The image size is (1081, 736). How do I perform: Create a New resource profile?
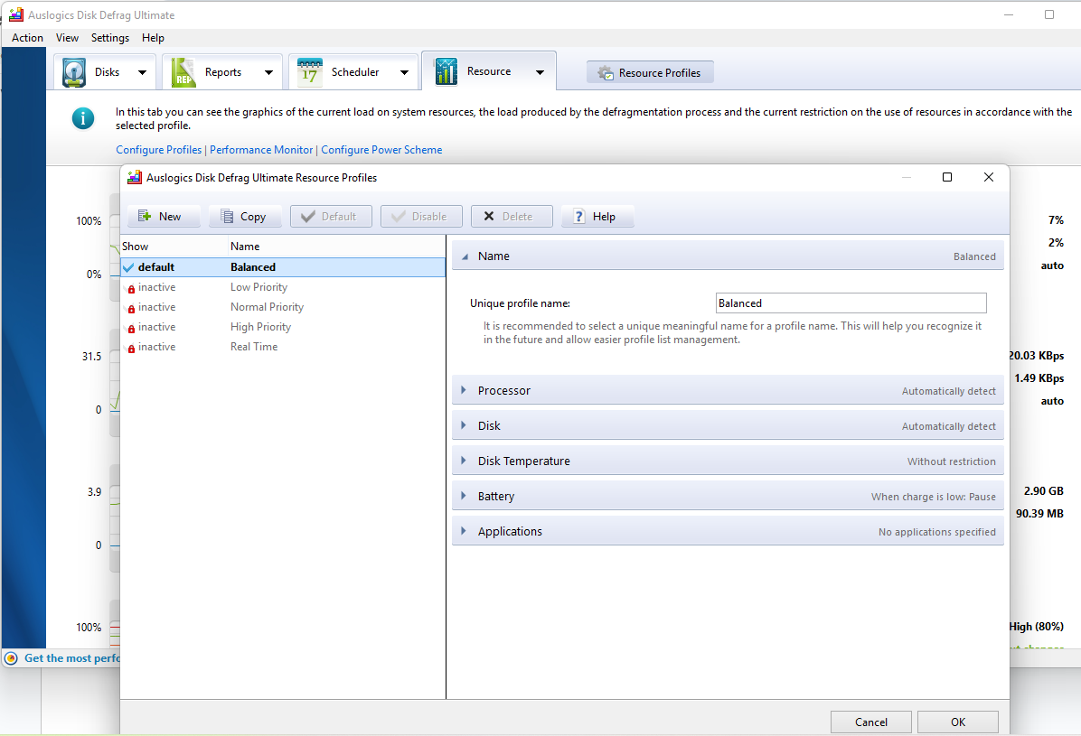(x=160, y=217)
